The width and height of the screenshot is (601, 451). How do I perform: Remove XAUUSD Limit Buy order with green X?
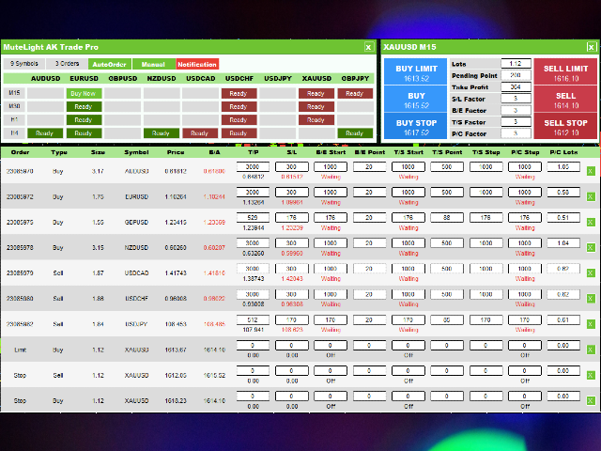point(591,350)
